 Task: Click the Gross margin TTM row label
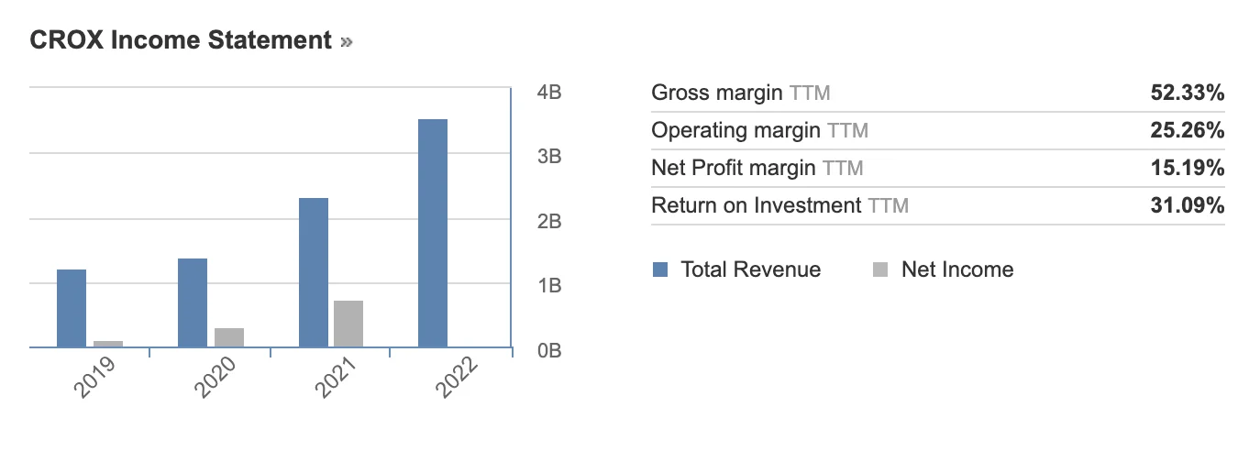point(740,93)
